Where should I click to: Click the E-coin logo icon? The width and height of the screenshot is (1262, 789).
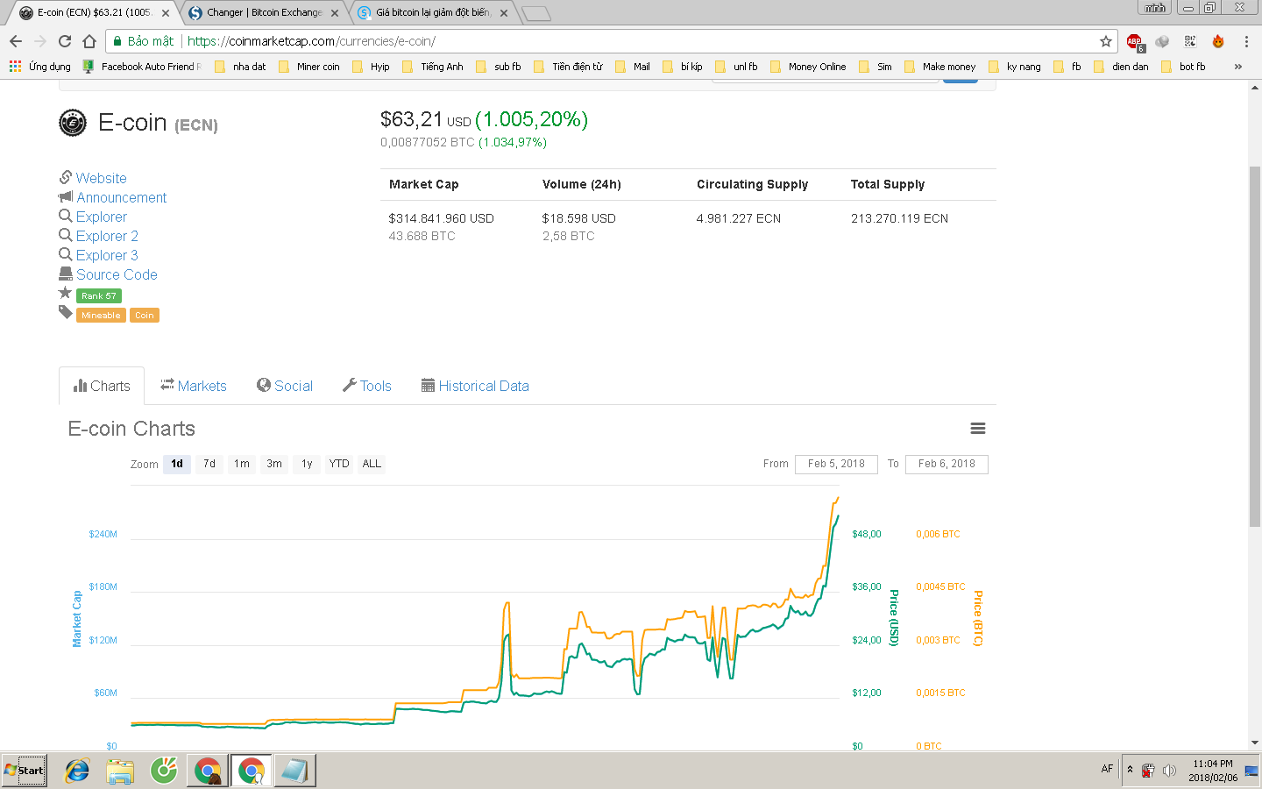click(73, 124)
